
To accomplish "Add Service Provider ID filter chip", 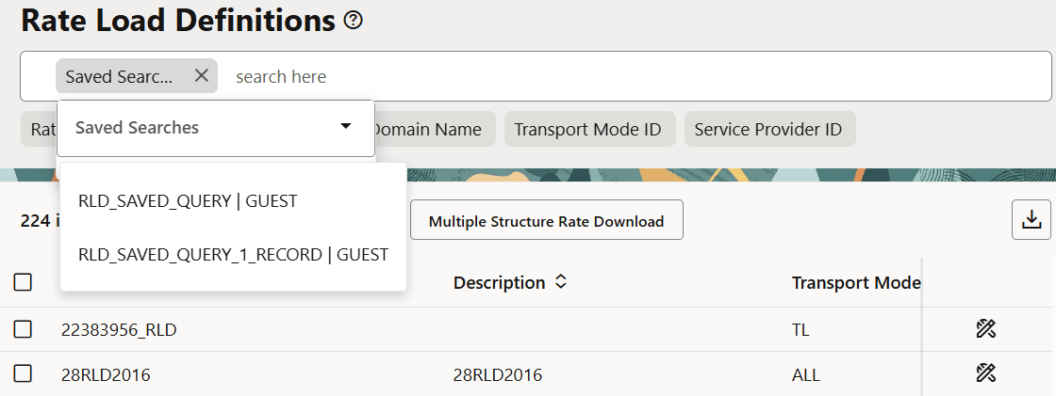I will click(769, 129).
